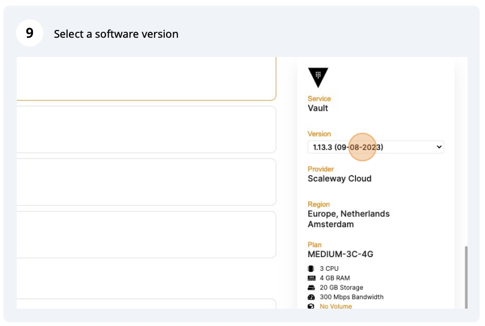Click the Vault logo icon

(x=318, y=77)
